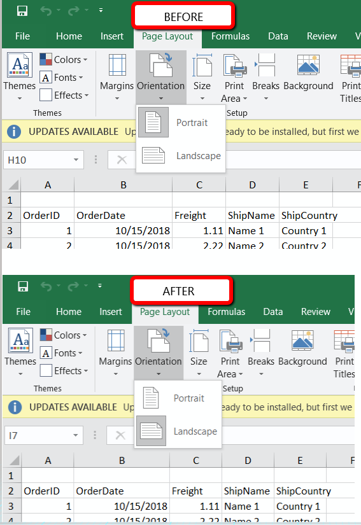Click Cancel X beside H10 name box
The width and height of the screenshot is (361, 525).
[x=122, y=160]
